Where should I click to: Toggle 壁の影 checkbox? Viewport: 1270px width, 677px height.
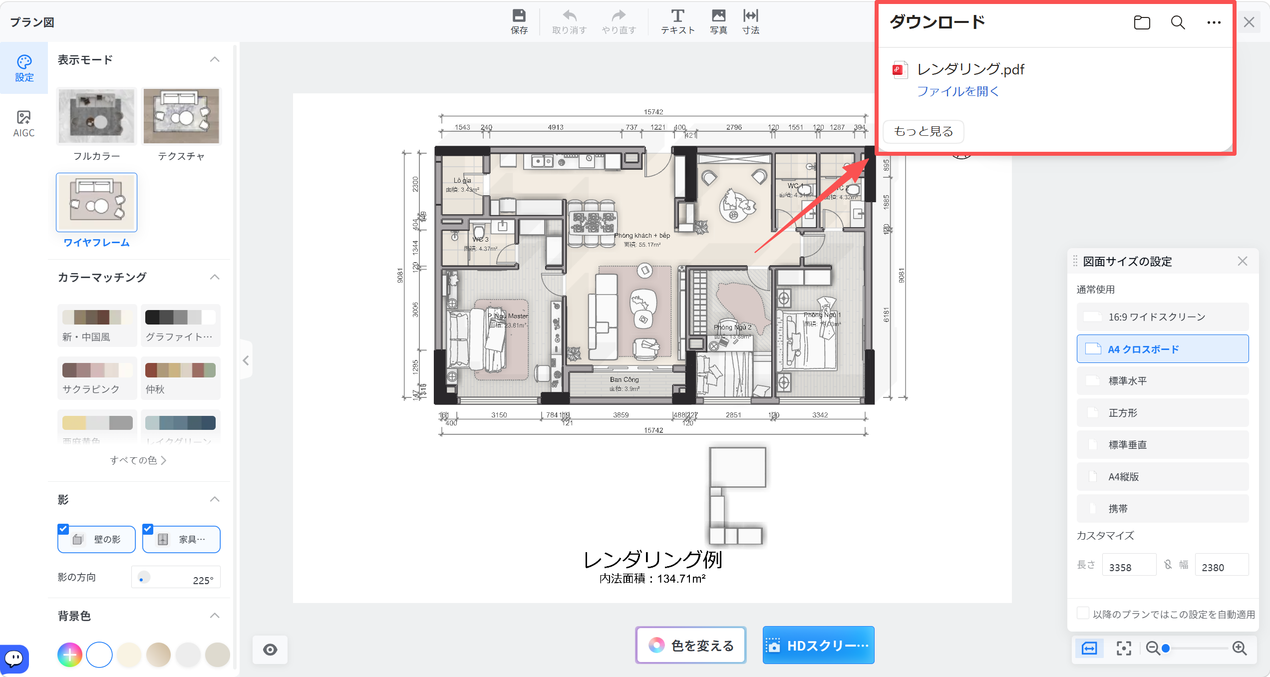pyautogui.click(x=63, y=529)
